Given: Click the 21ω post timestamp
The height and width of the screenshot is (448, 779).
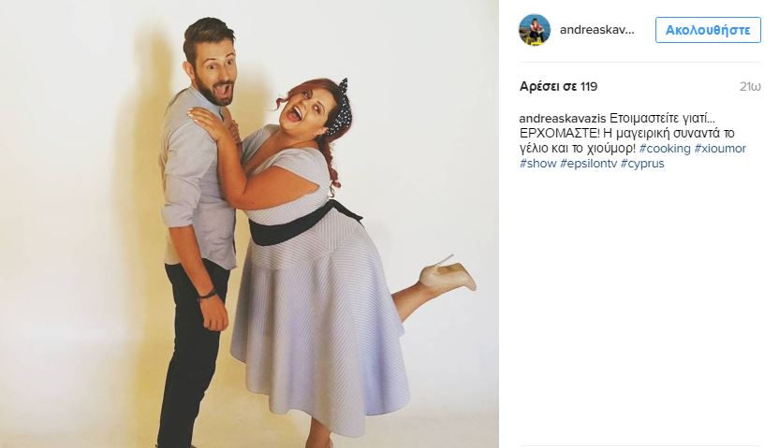Looking at the screenshot, I should click(750, 87).
